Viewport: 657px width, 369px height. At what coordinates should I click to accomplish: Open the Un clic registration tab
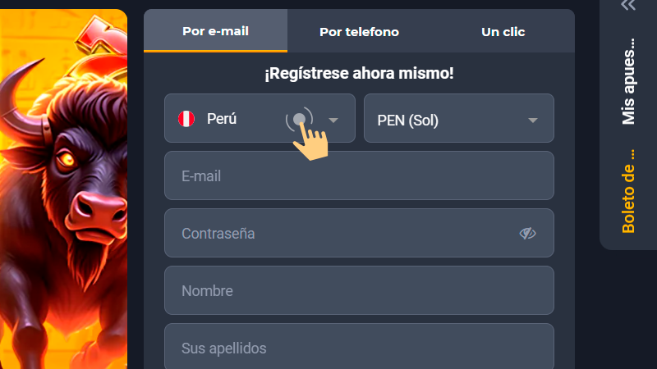click(x=503, y=32)
